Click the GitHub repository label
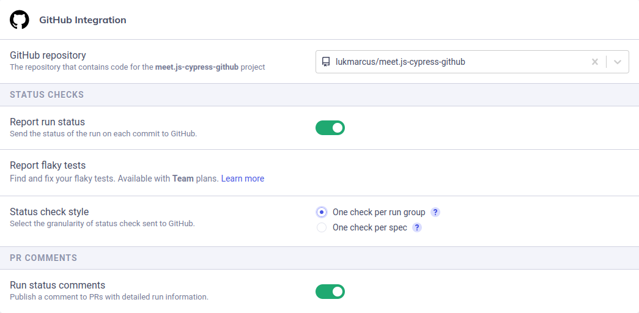The image size is (639, 313). click(48, 55)
